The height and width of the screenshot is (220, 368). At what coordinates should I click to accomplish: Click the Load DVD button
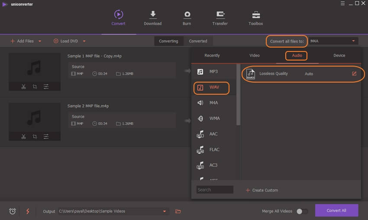(x=66, y=41)
